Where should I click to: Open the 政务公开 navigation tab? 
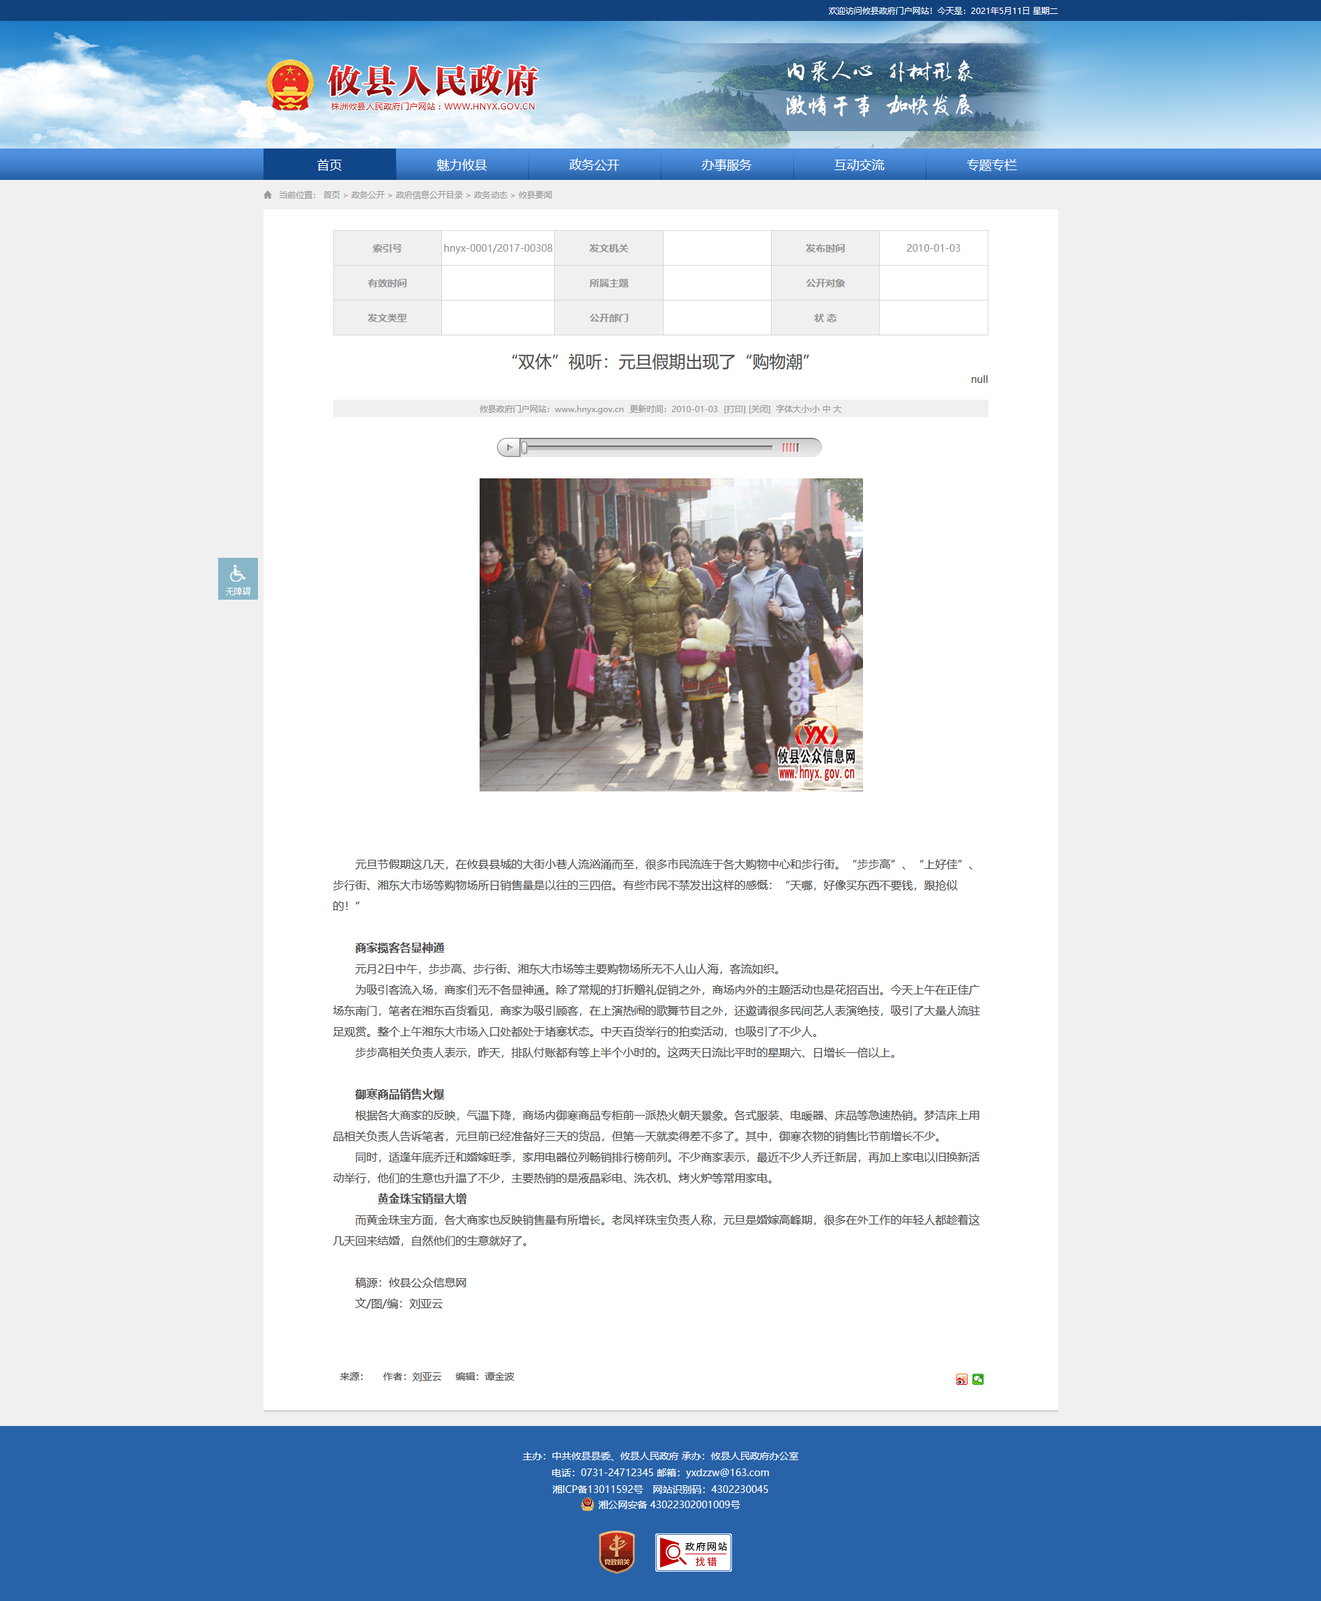tap(593, 165)
